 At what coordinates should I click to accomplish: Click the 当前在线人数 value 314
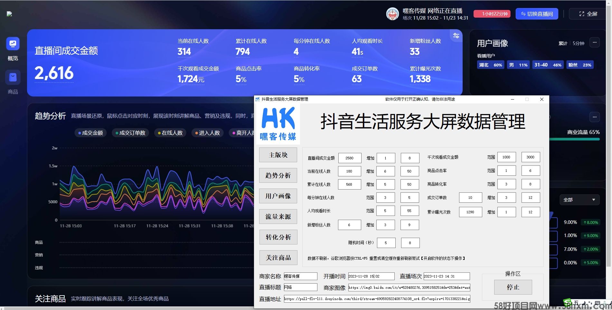[x=184, y=52]
